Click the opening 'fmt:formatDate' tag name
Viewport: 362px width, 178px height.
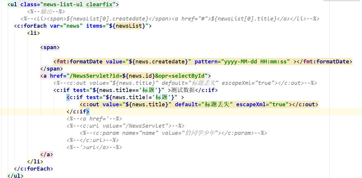(x=80, y=62)
